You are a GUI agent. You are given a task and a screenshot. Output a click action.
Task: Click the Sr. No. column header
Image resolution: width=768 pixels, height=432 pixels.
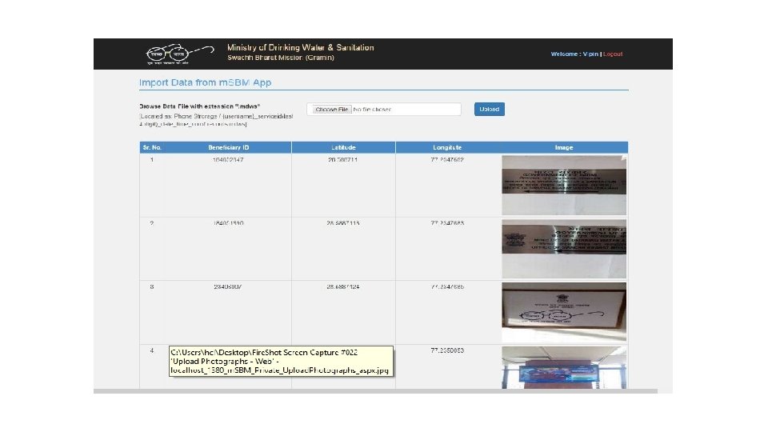pyautogui.click(x=152, y=147)
